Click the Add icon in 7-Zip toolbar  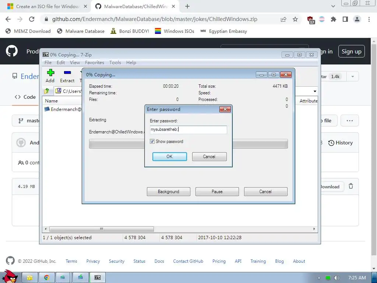coord(50,76)
